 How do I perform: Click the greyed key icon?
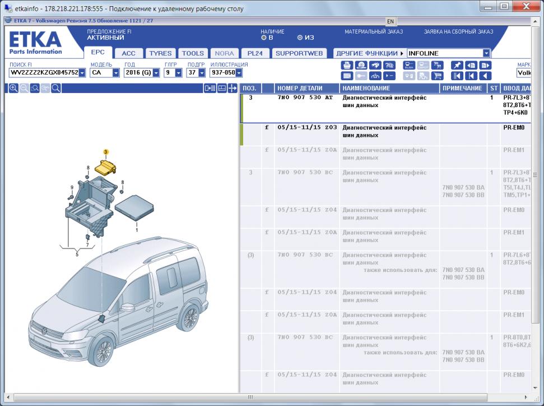(x=361, y=76)
